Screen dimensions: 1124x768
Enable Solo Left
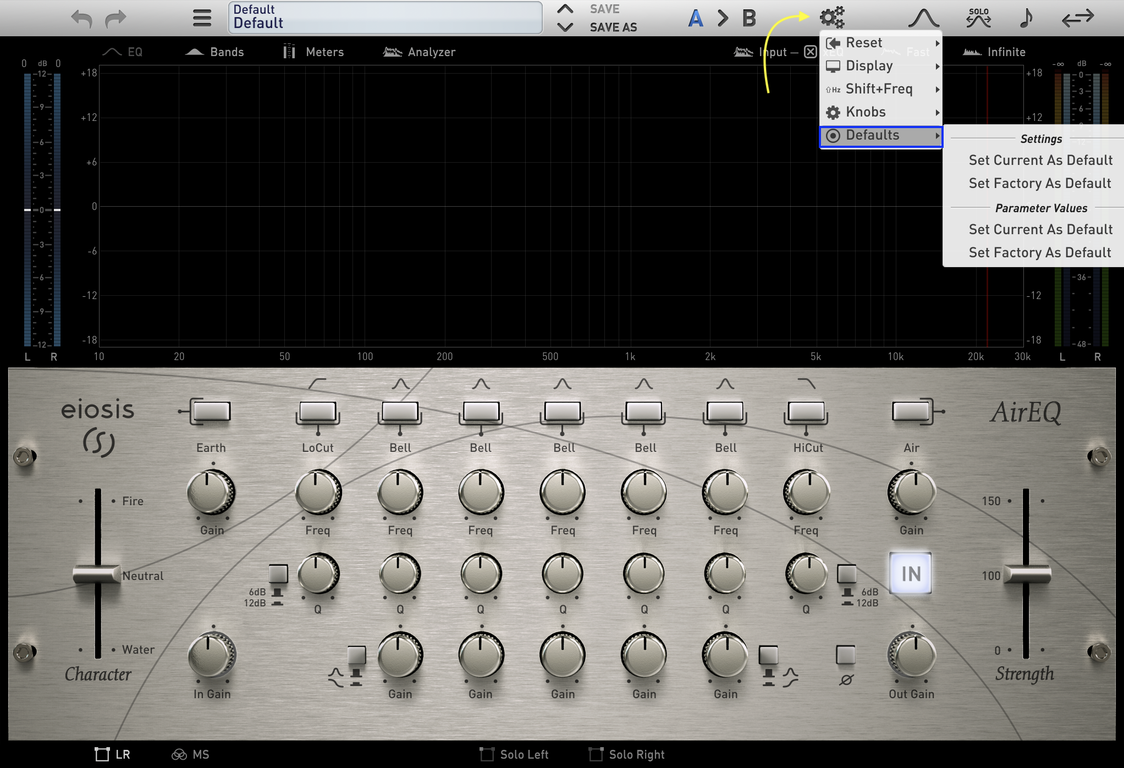point(514,754)
